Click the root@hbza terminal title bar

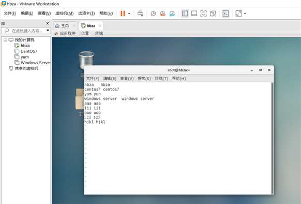click(x=179, y=70)
